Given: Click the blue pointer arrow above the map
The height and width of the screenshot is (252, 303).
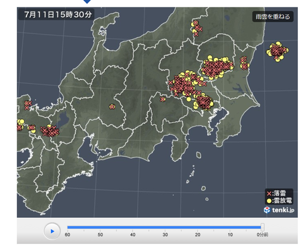Looking at the screenshot, I should pos(87,2).
